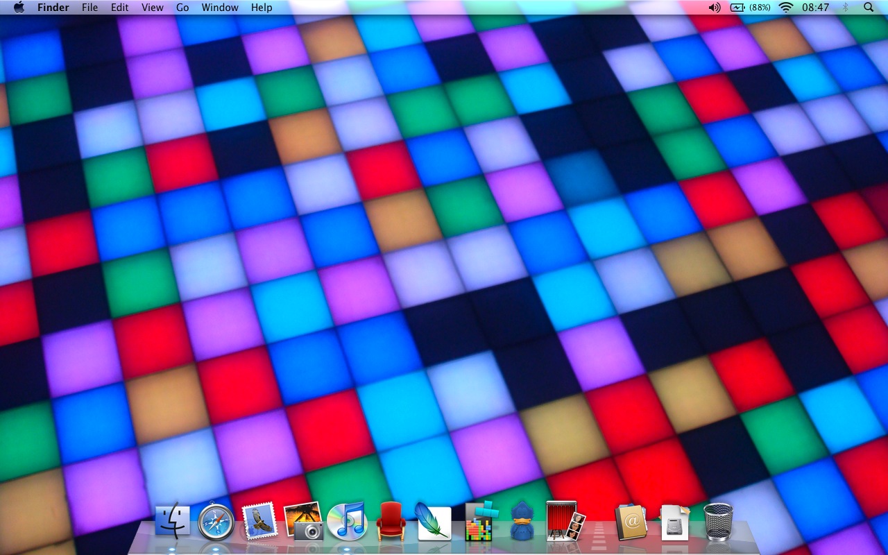Click the 08:47 clock
The width and height of the screenshot is (888, 555).
(x=815, y=7)
